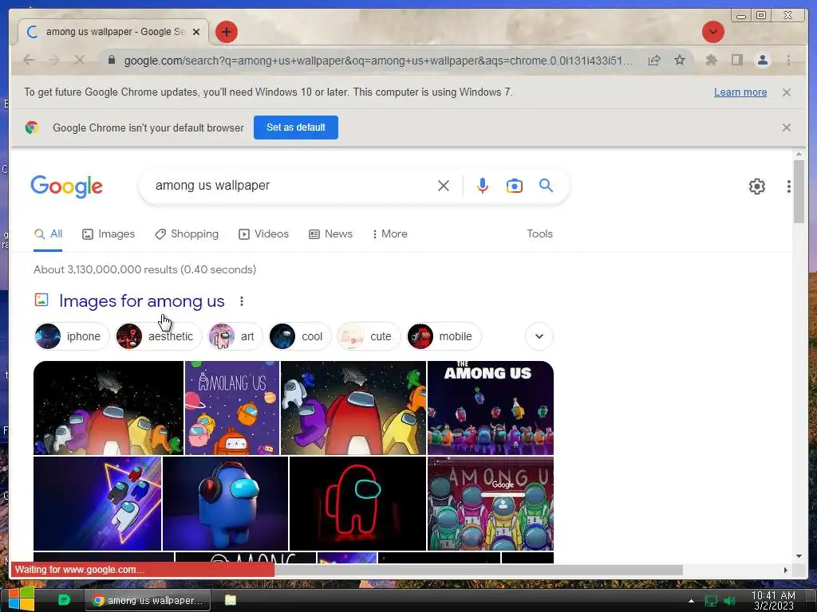Open File Explorer from the taskbar
Viewport: 817px width, 612px height.
point(231,600)
